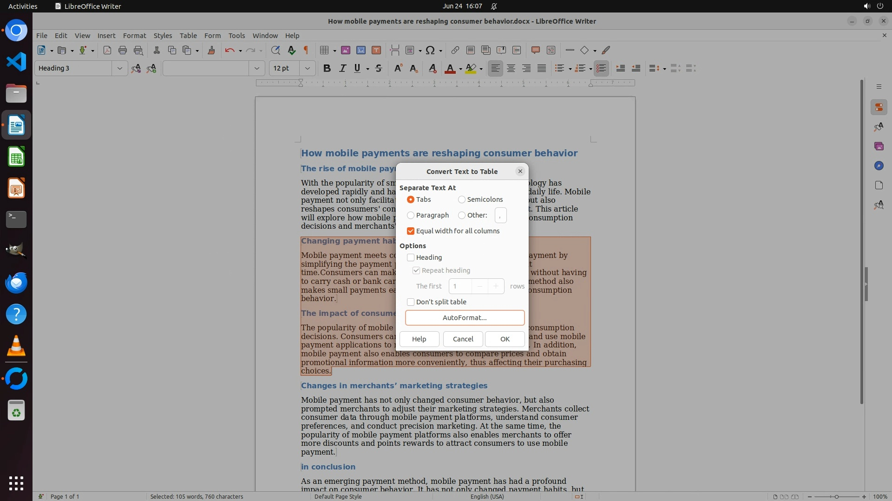Open the sidebar Navigator compass icon
This screenshot has width=892, height=501.
(x=879, y=166)
